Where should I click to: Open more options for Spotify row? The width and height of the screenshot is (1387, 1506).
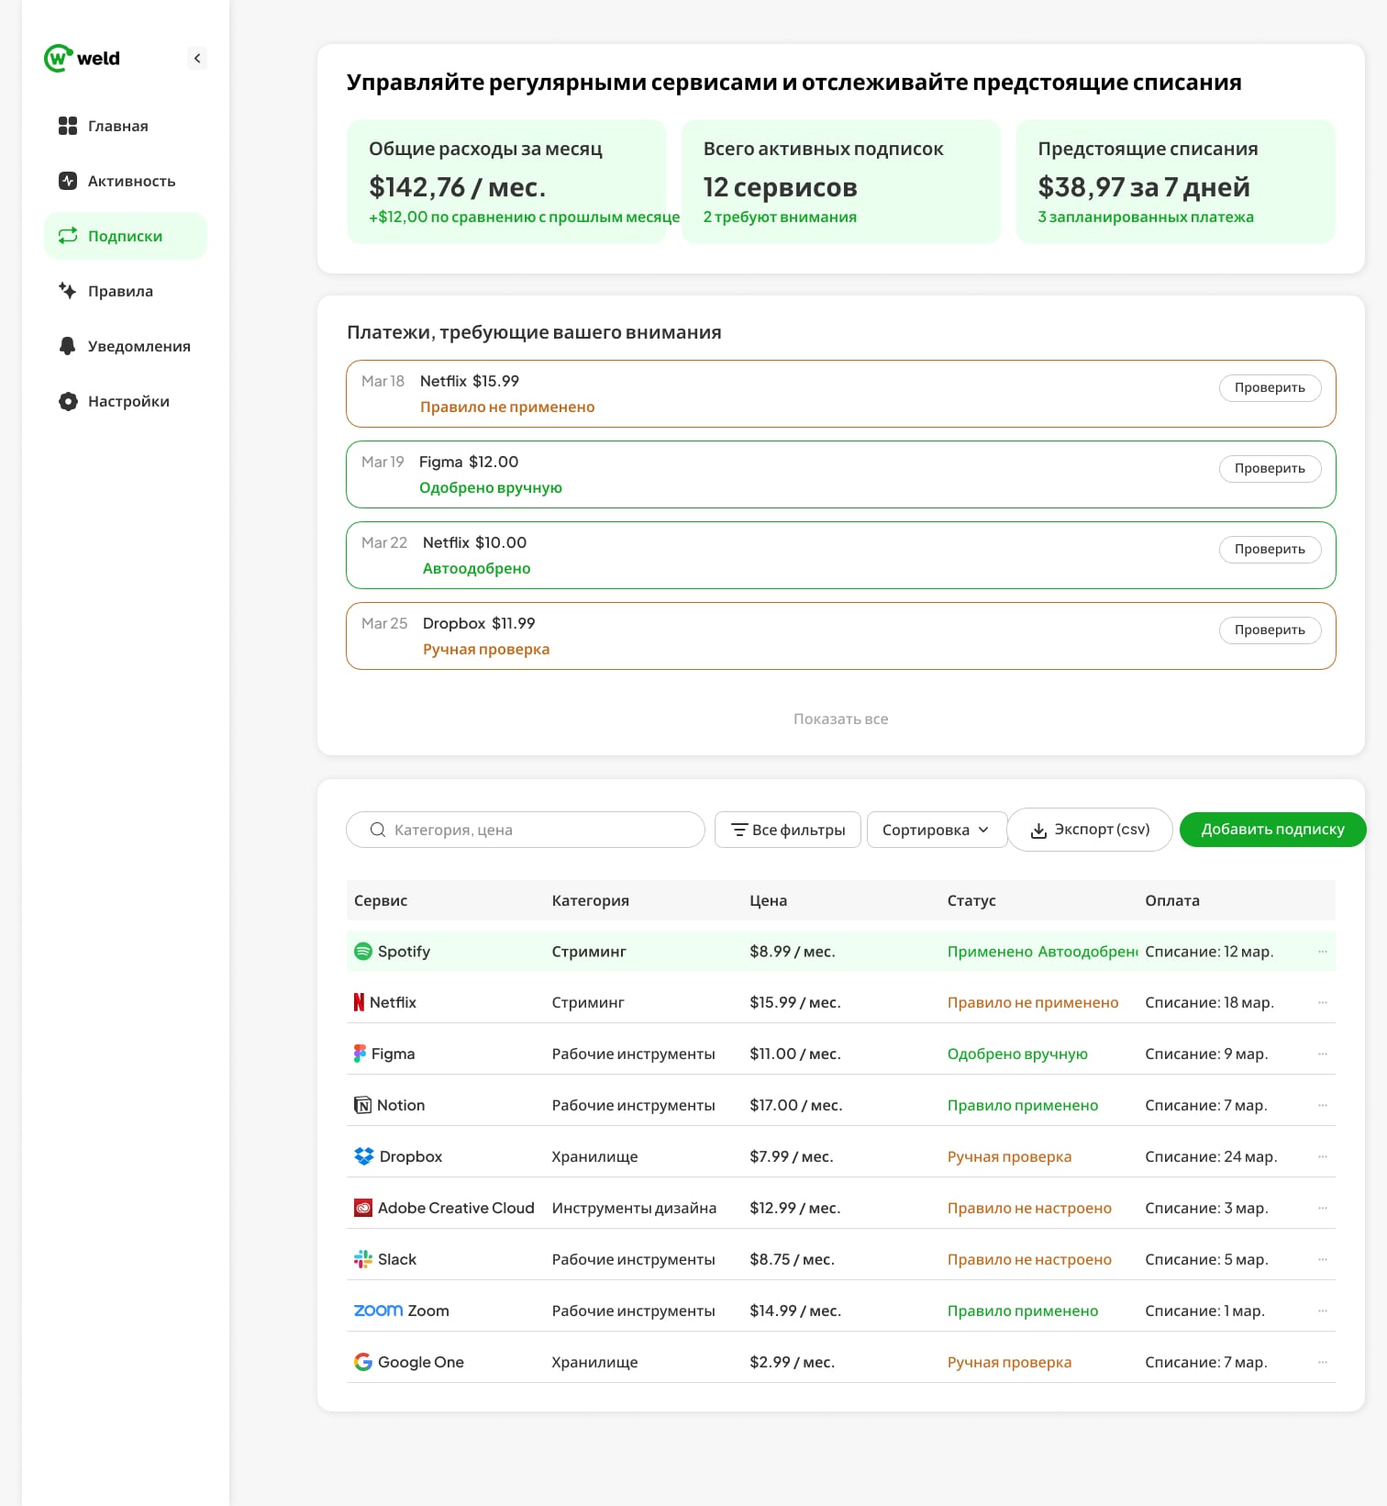coord(1322,952)
